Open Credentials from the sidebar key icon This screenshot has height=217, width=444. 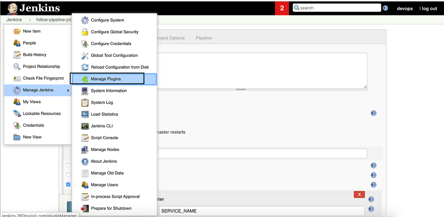pos(17,125)
